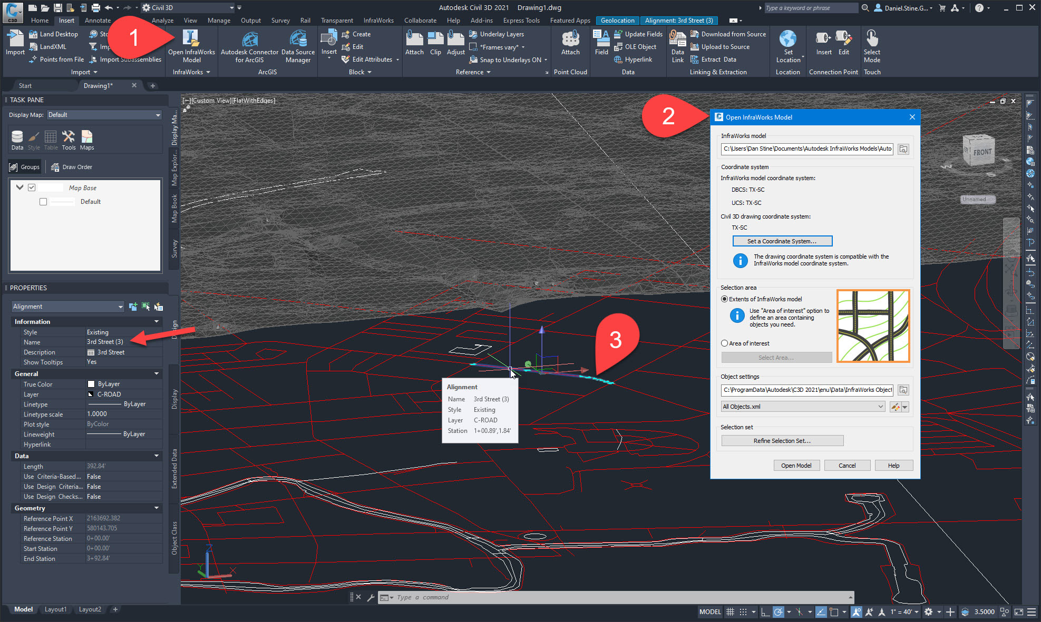Screen dimensions: 1041x622
Task: Collapse the Information properties section
Action: (157, 322)
